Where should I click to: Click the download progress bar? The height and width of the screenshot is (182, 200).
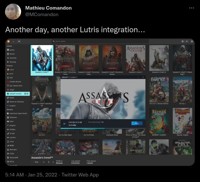tap(103, 128)
